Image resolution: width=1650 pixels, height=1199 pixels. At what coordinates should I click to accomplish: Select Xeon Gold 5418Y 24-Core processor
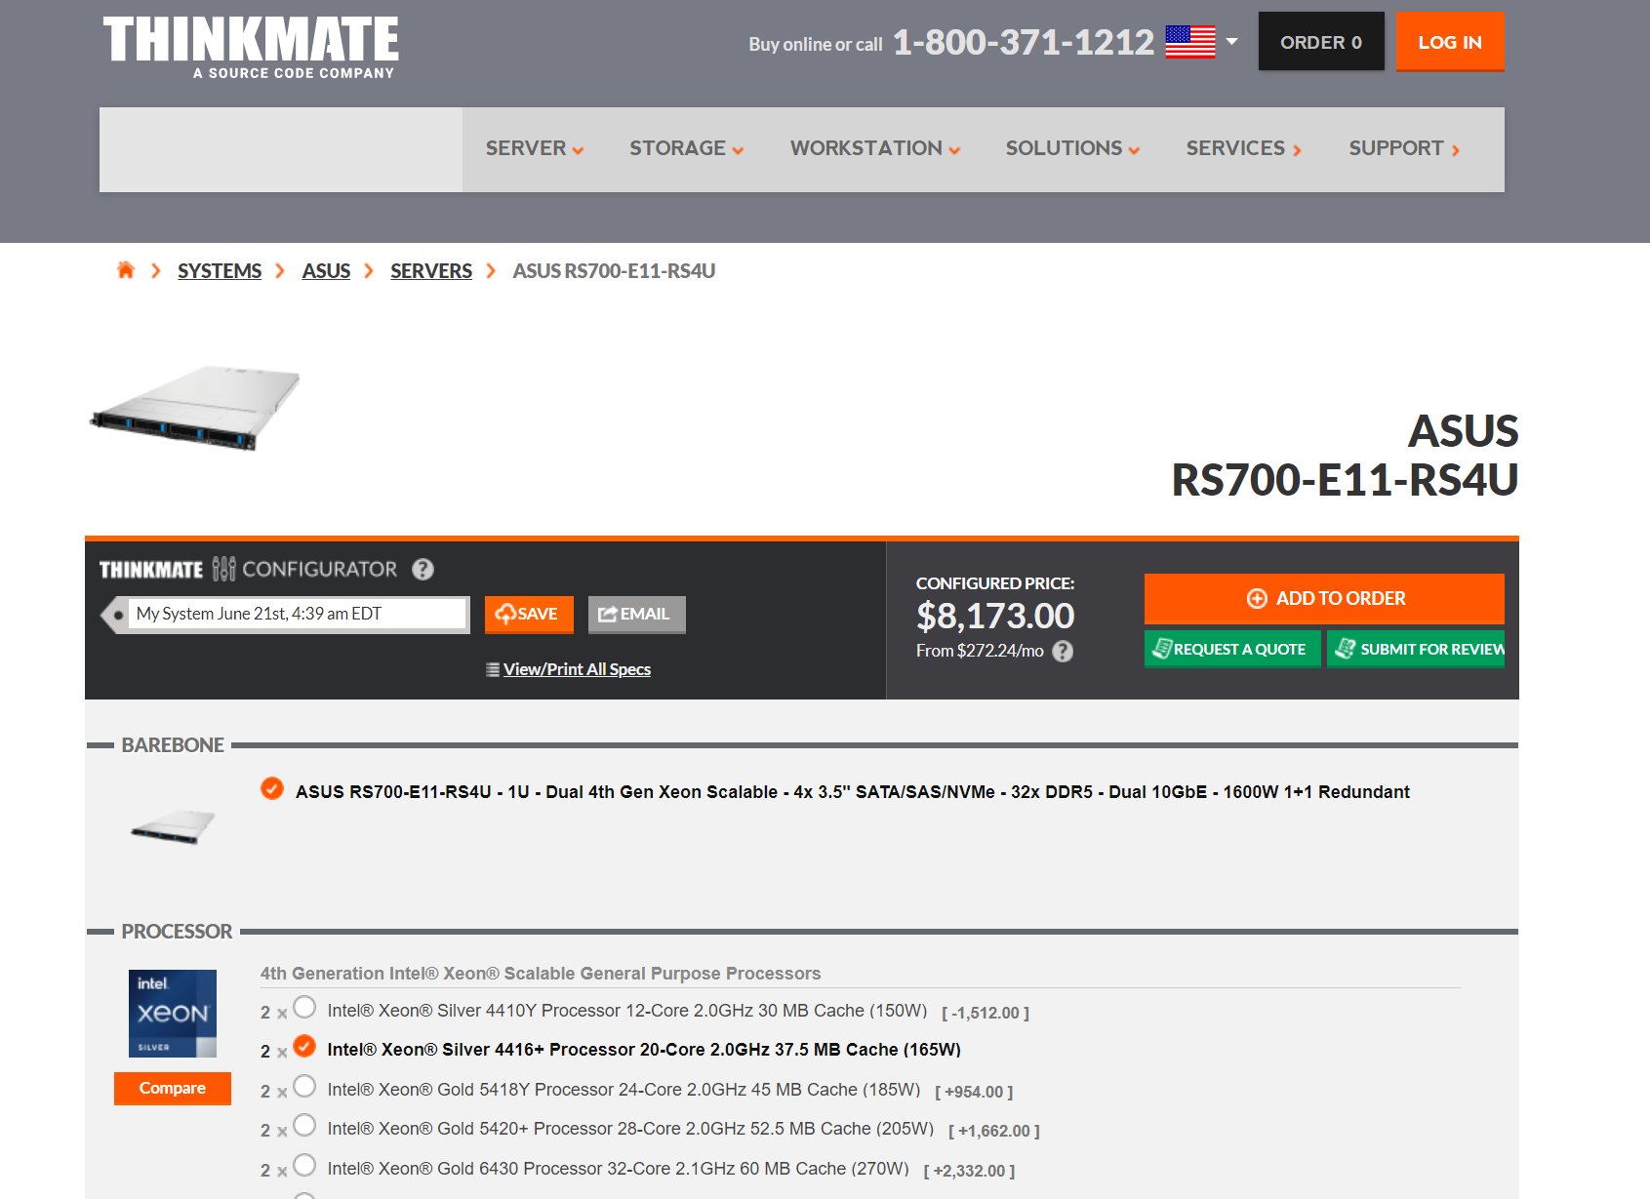[x=304, y=1086]
